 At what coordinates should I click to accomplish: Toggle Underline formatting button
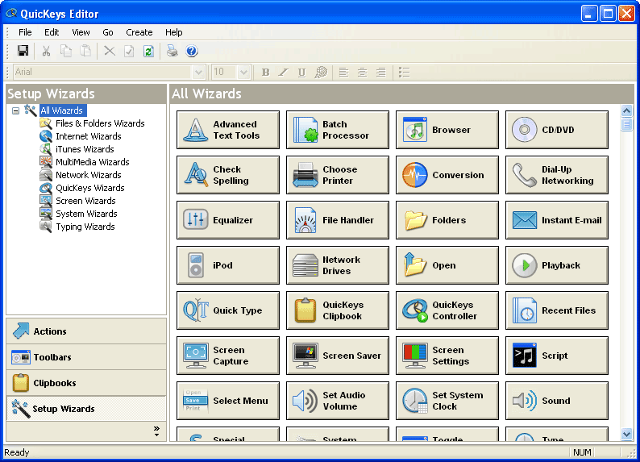click(x=301, y=73)
